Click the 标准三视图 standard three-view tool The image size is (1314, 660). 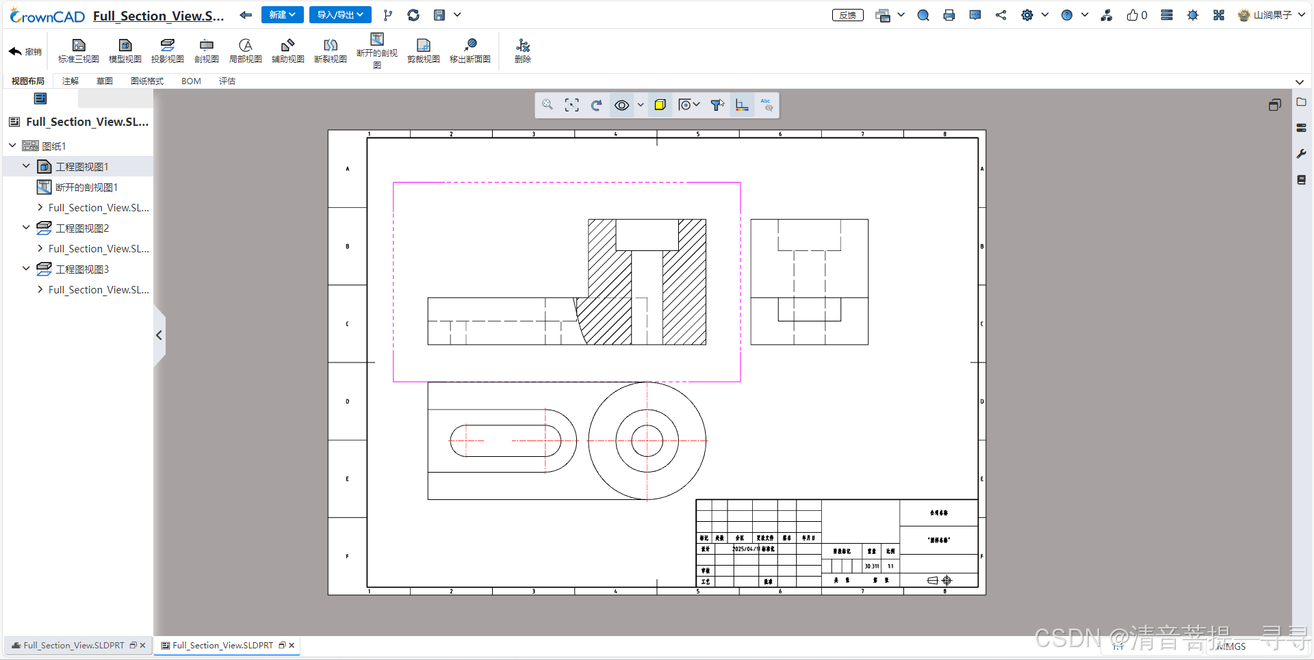click(79, 51)
